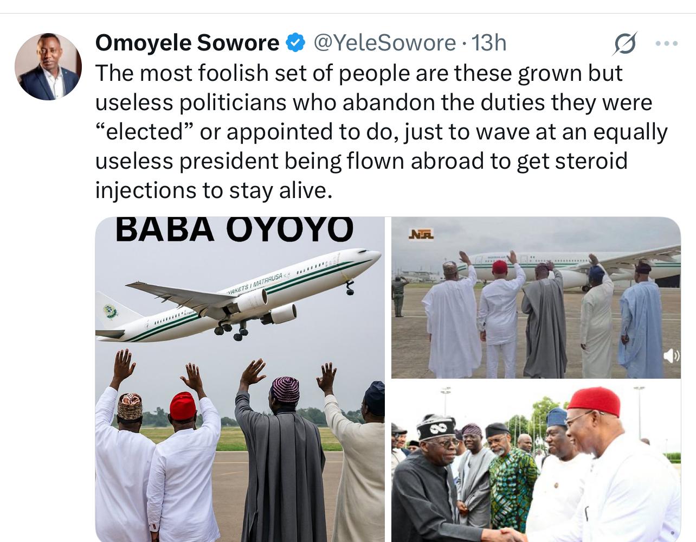Open the handshake photo thumbnail
The width and height of the screenshot is (696, 542).
536,461
